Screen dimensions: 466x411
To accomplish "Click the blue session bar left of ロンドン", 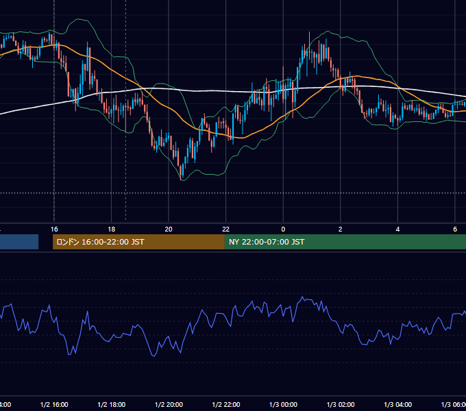I will click(19, 242).
